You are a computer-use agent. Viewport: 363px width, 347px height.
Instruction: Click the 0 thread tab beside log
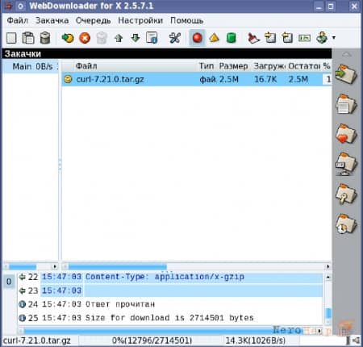tap(9, 282)
